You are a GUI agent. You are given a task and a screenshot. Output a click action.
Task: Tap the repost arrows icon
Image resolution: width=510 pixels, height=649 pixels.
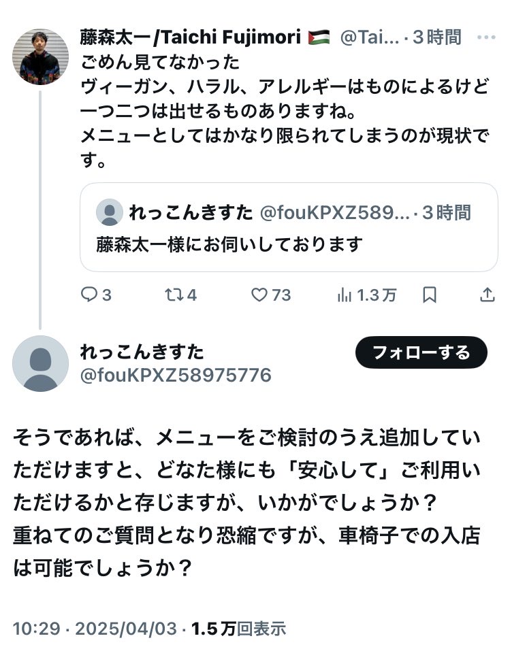click(x=174, y=295)
